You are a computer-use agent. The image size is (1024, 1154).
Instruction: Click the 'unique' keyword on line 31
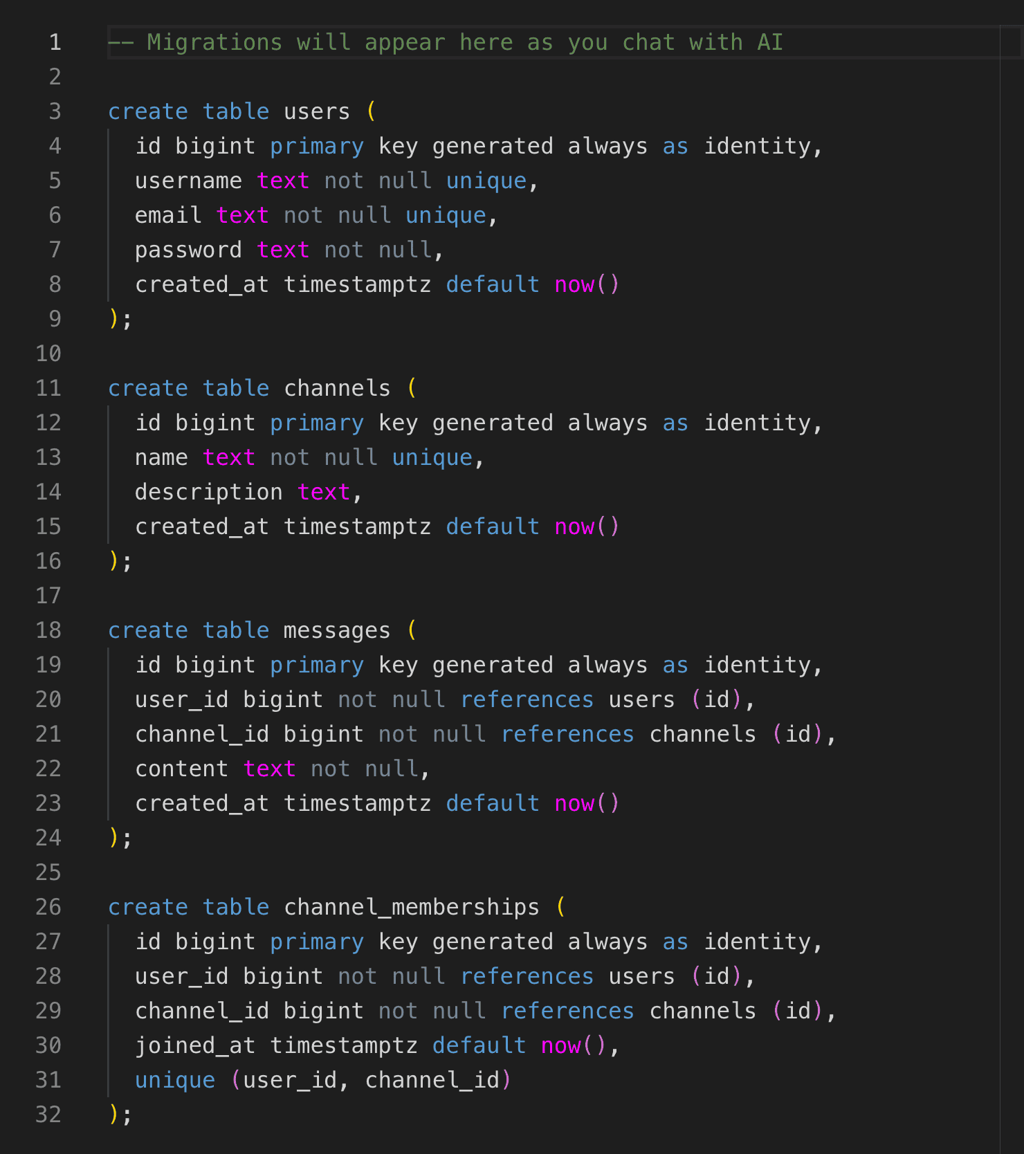coord(175,1080)
